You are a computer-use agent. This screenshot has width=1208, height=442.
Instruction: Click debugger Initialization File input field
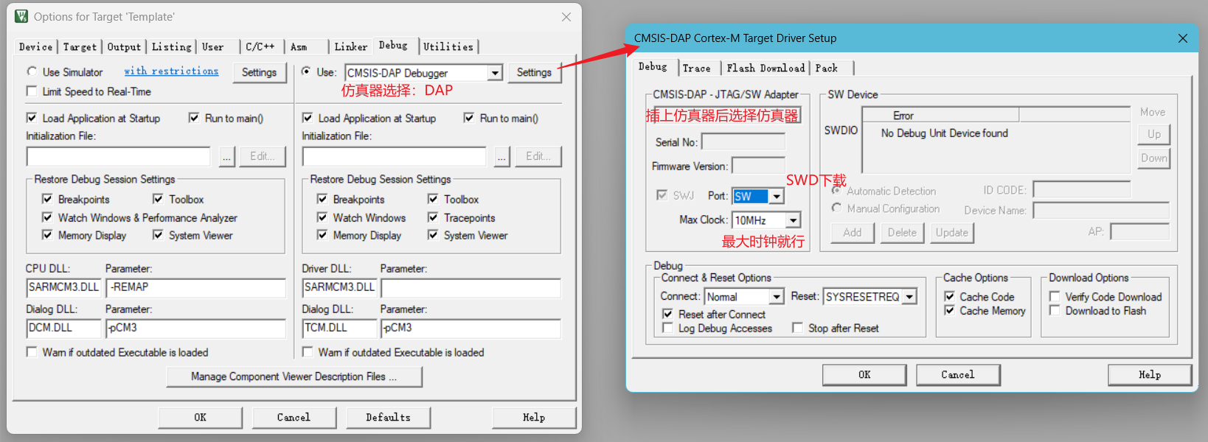[x=394, y=156]
